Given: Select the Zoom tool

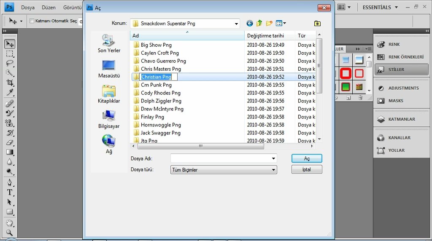Looking at the screenshot, I should point(10,233).
